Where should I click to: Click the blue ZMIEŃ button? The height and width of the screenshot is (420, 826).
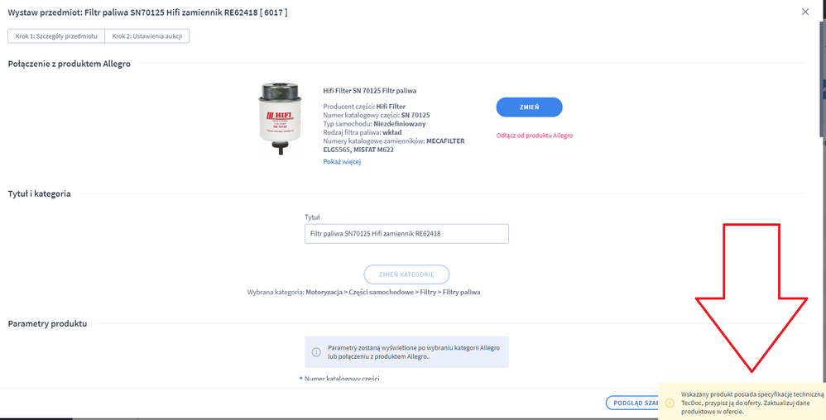coord(529,107)
